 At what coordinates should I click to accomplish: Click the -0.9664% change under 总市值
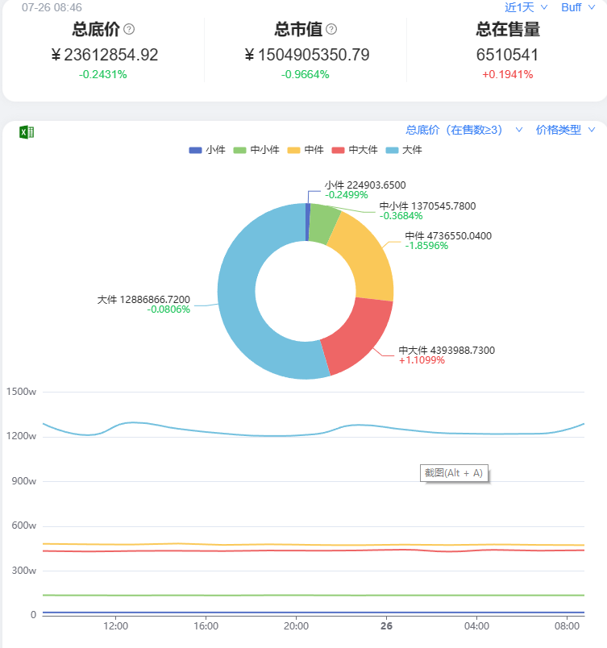point(306,75)
